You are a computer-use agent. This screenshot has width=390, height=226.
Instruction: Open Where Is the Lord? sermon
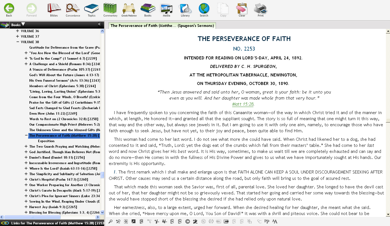click(63, 168)
